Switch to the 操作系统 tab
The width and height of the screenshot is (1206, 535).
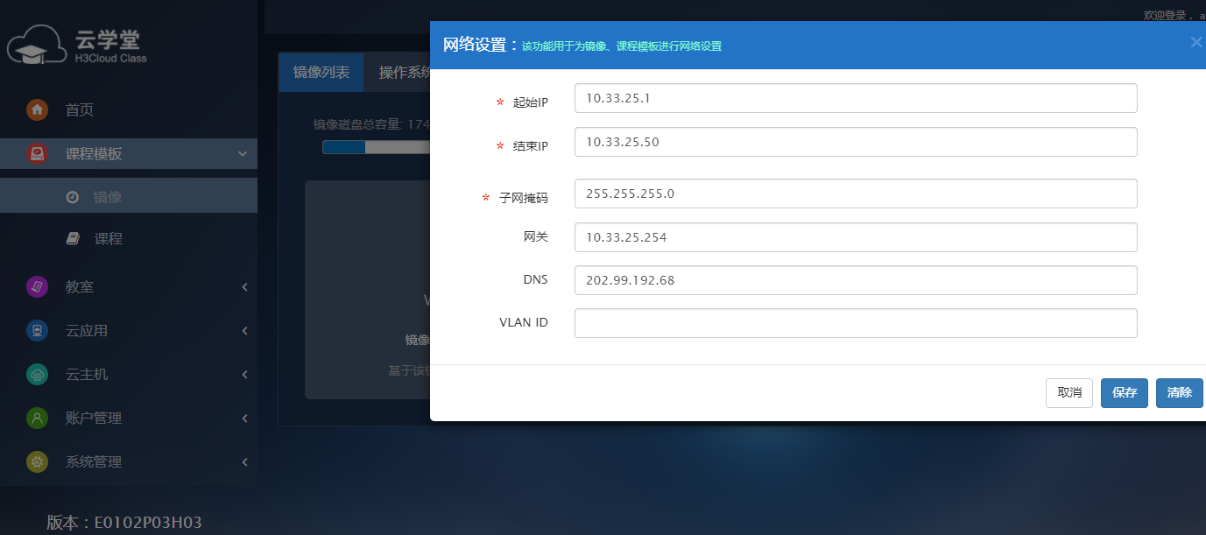[404, 72]
